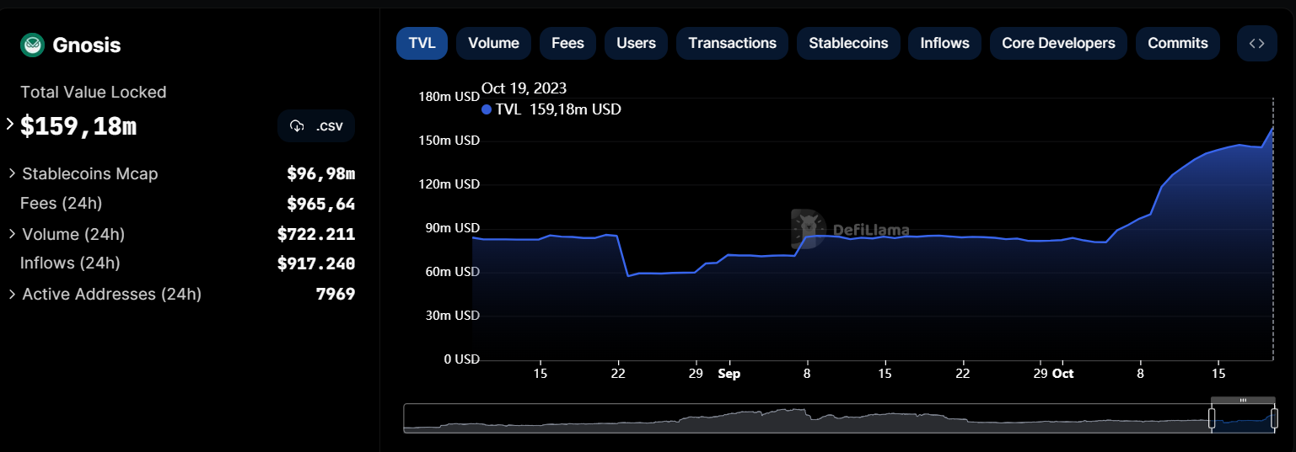Click the 7969 active addresses value
The width and height of the screenshot is (1296, 452).
335,294
